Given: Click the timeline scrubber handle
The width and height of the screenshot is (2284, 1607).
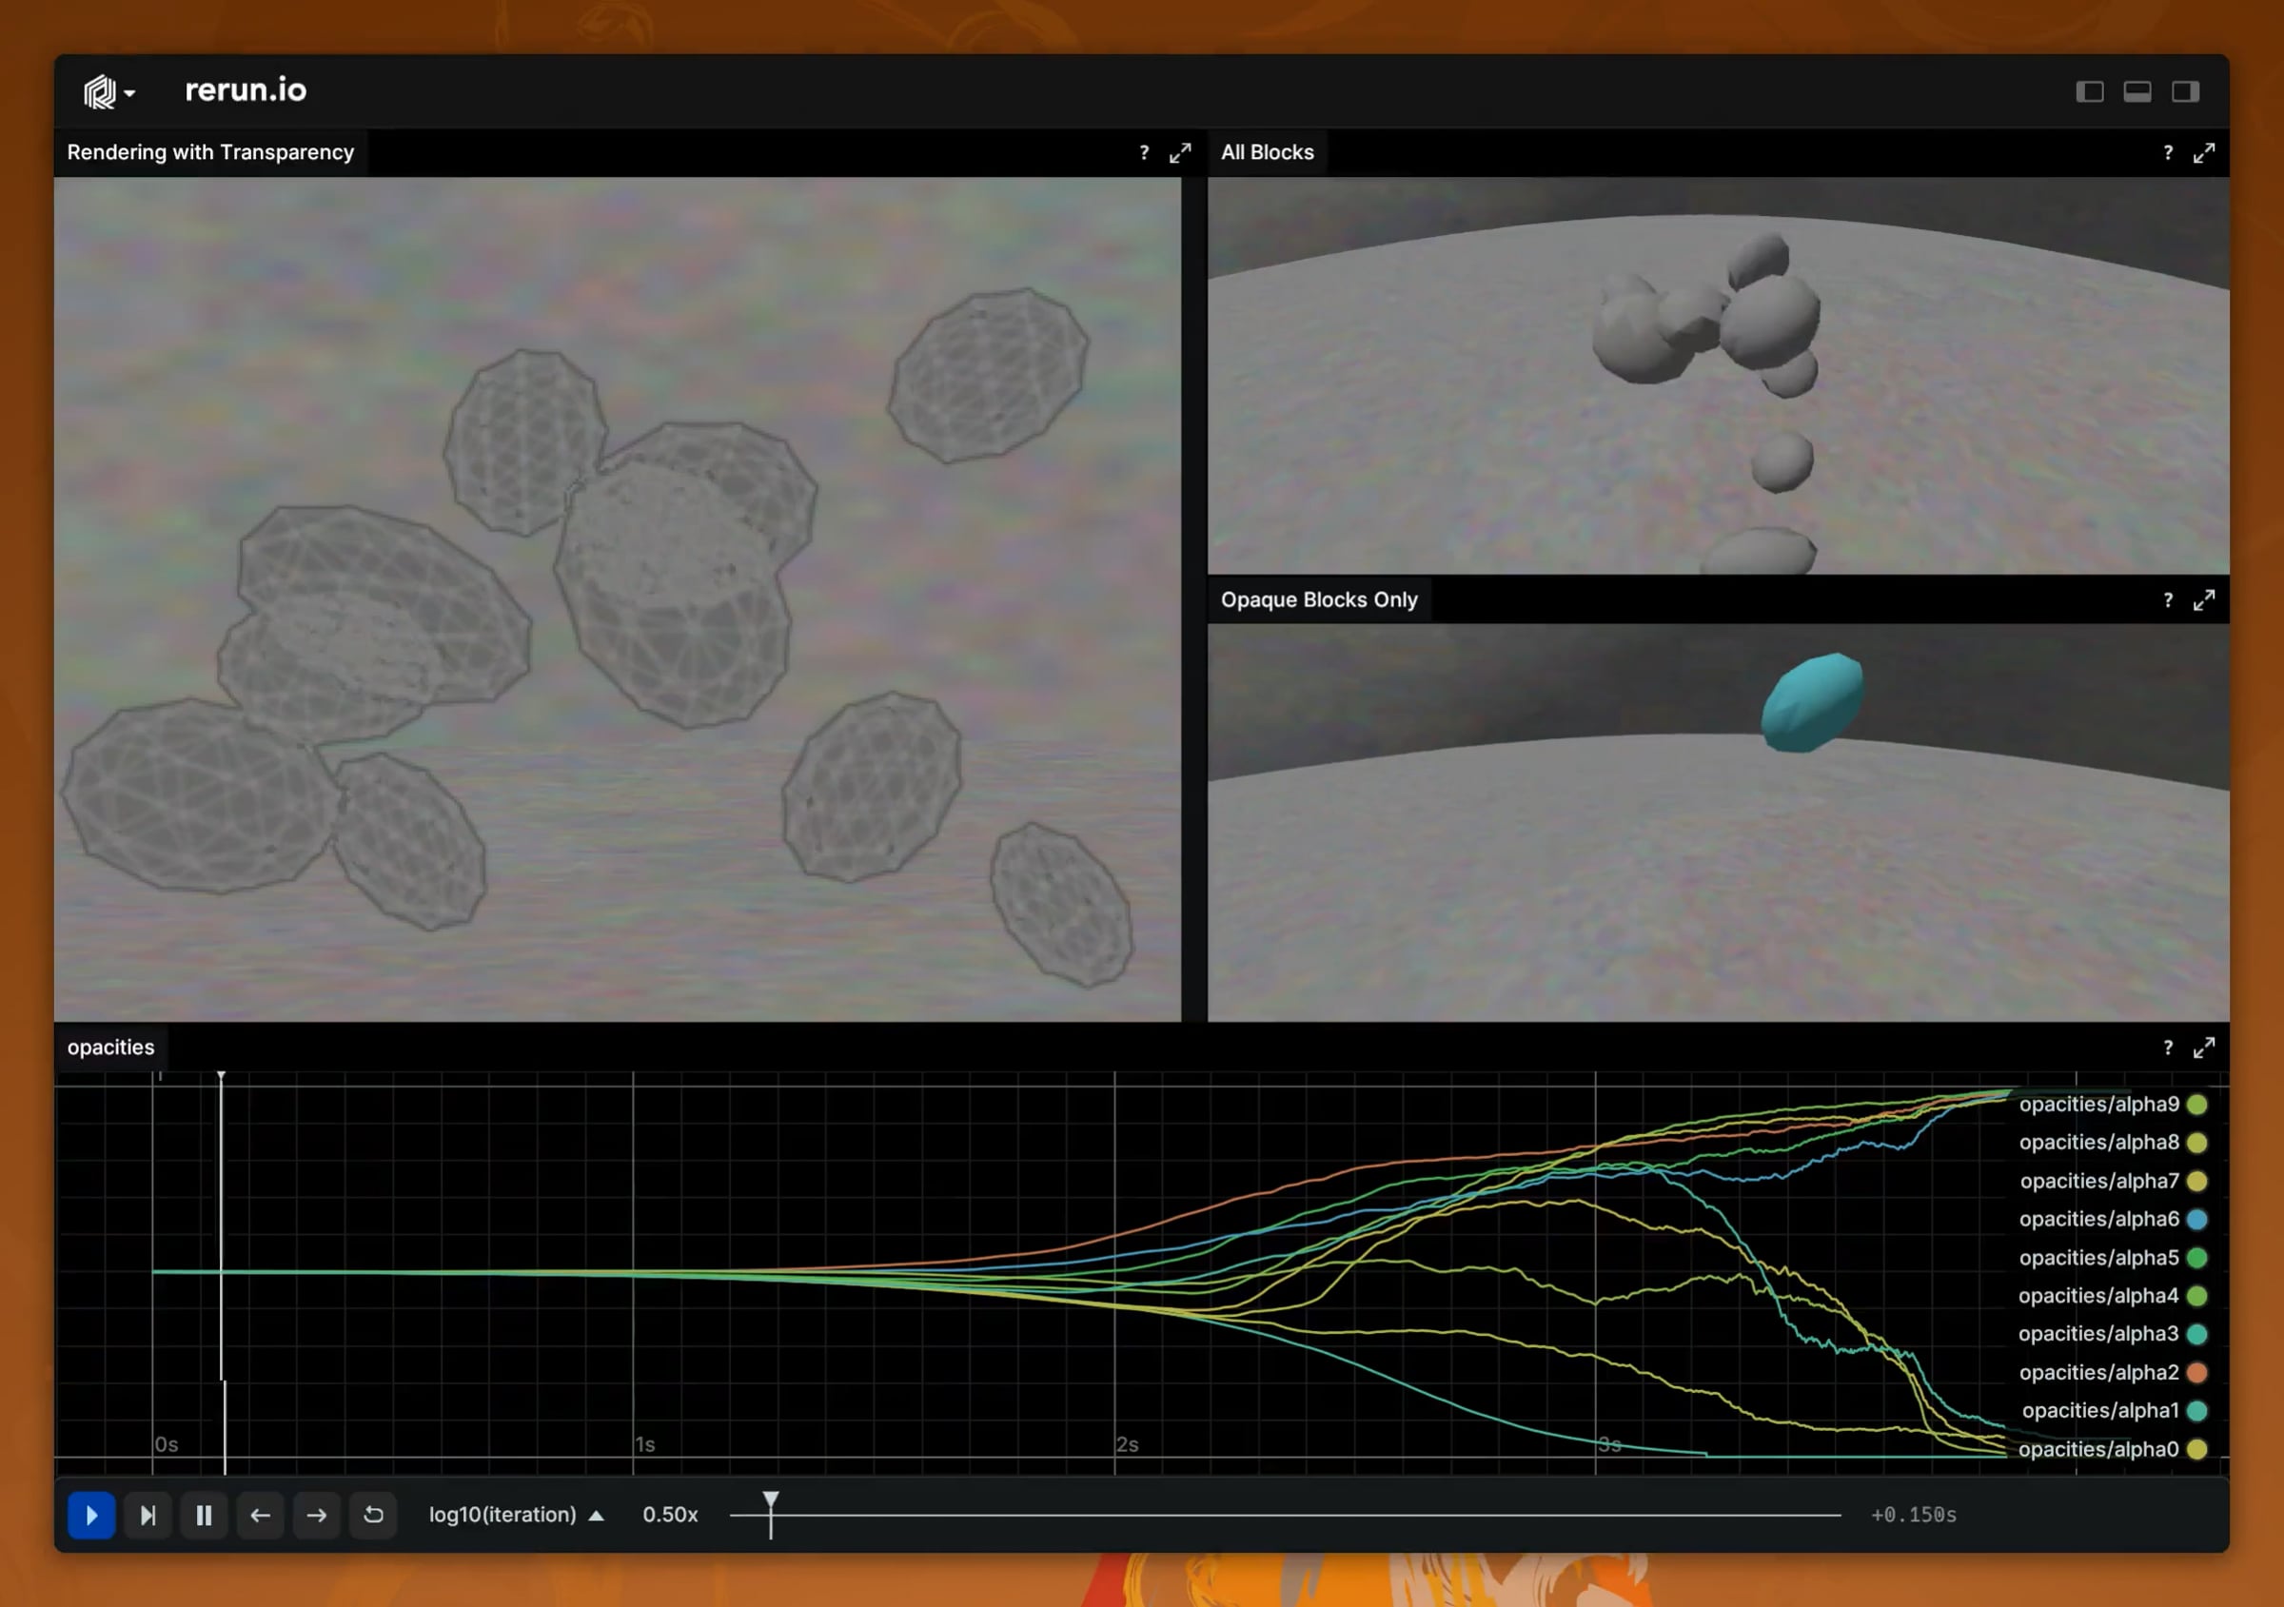Looking at the screenshot, I should (771, 1500).
